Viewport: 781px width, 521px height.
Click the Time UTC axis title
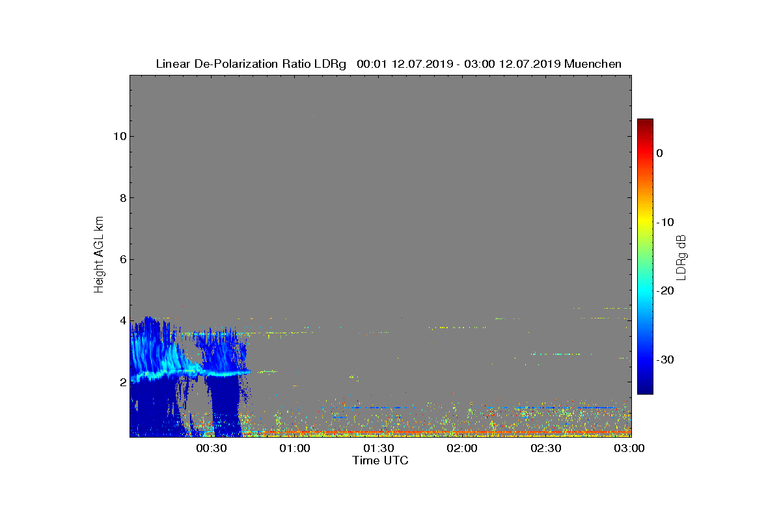[380, 460]
